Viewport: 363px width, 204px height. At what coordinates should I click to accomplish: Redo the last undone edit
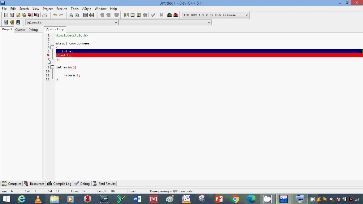click(61, 15)
